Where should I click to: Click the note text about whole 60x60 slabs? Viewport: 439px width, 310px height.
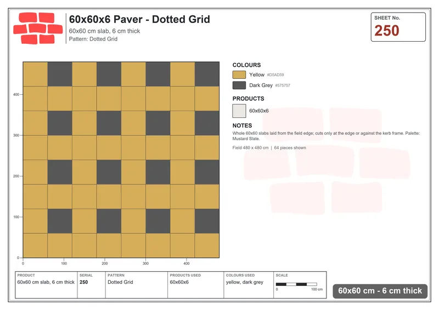point(326,136)
